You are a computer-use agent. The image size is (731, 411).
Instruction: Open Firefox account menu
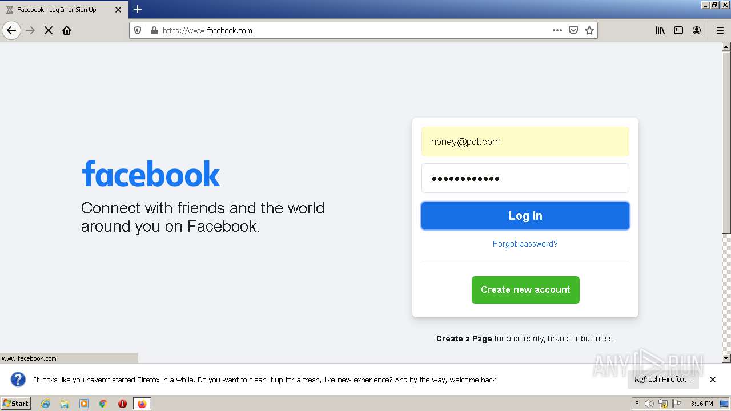click(697, 30)
